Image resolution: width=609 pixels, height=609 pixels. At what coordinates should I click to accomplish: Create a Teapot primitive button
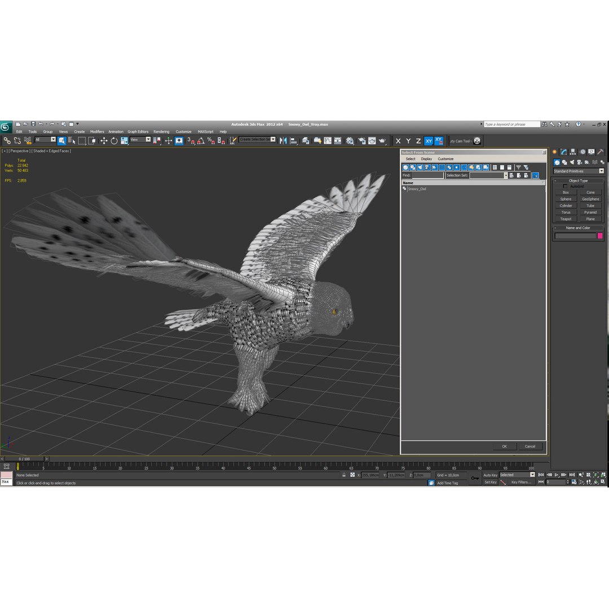click(566, 219)
